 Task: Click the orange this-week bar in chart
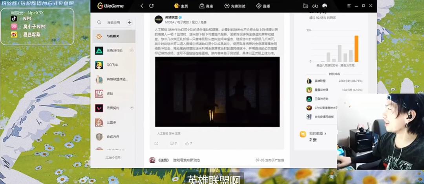[x=356, y=49]
